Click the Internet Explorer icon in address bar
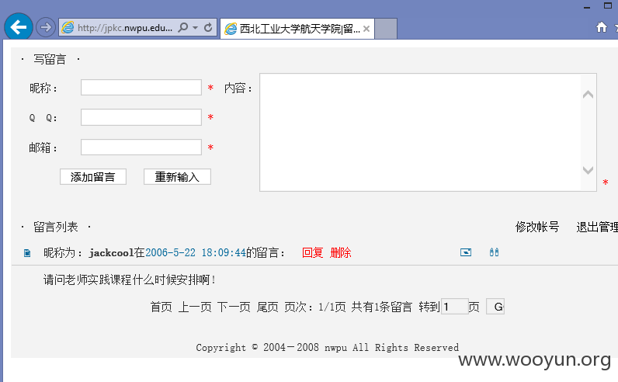618x382 pixels. [x=68, y=27]
